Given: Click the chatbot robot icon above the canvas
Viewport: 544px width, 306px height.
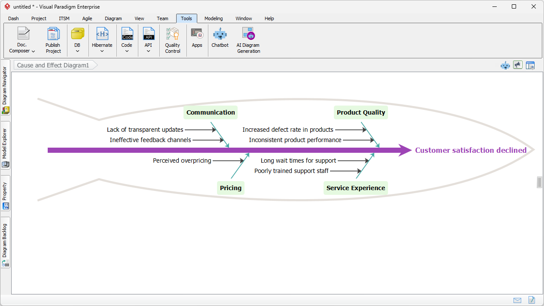Looking at the screenshot, I should [505, 65].
